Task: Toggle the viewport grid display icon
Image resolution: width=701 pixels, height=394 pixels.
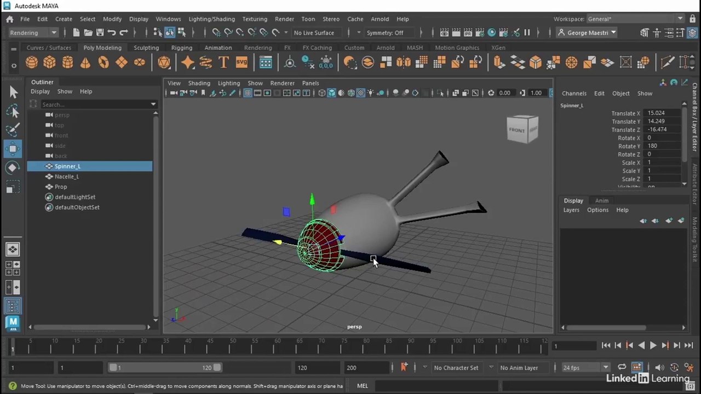Action: (248, 93)
